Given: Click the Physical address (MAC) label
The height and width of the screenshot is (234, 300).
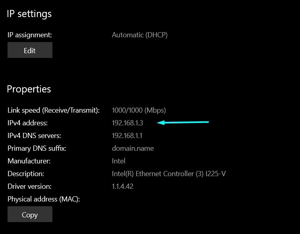Looking at the screenshot, I should (x=44, y=199).
